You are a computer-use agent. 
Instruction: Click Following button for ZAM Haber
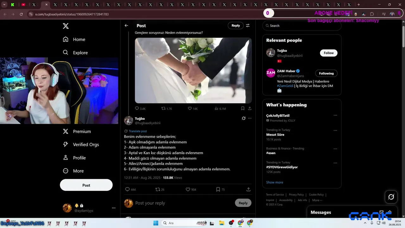click(326, 73)
